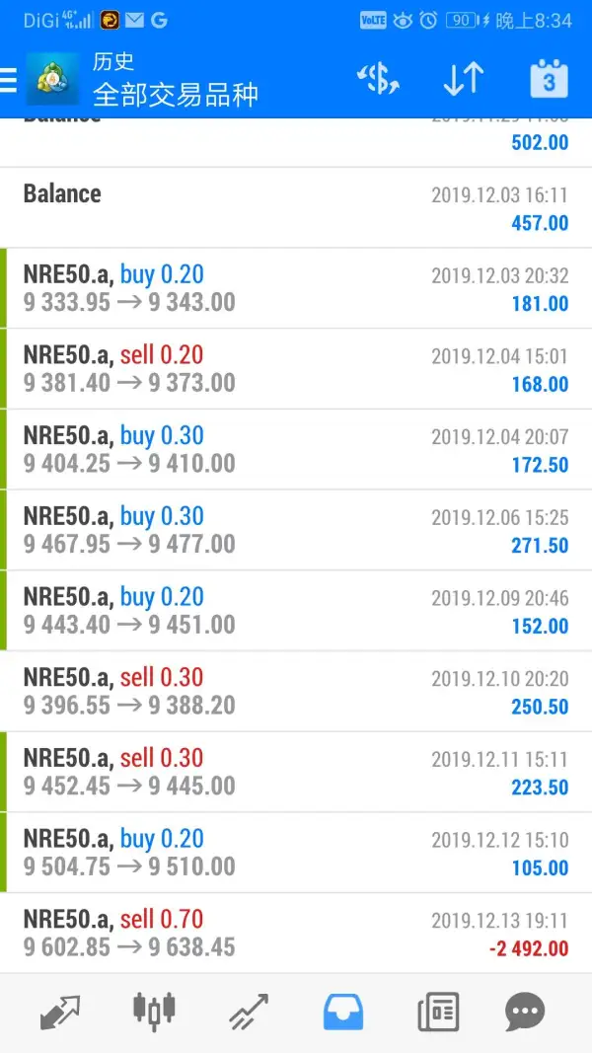Image resolution: width=592 pixels, height=1053 pixels.
Task: Open the hamburger side menu
Action: [x=9, y=81]
